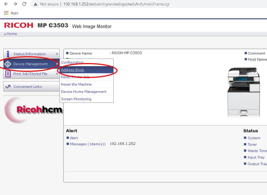Open Address Book from the Device Management menu
Image resolution: width=267 pixels, height=195 pixels.
coord(72,70)
